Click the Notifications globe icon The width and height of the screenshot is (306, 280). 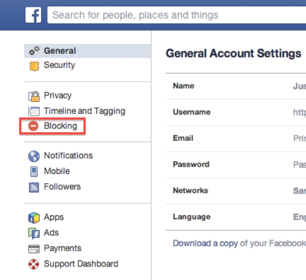(x=34, y=156)
